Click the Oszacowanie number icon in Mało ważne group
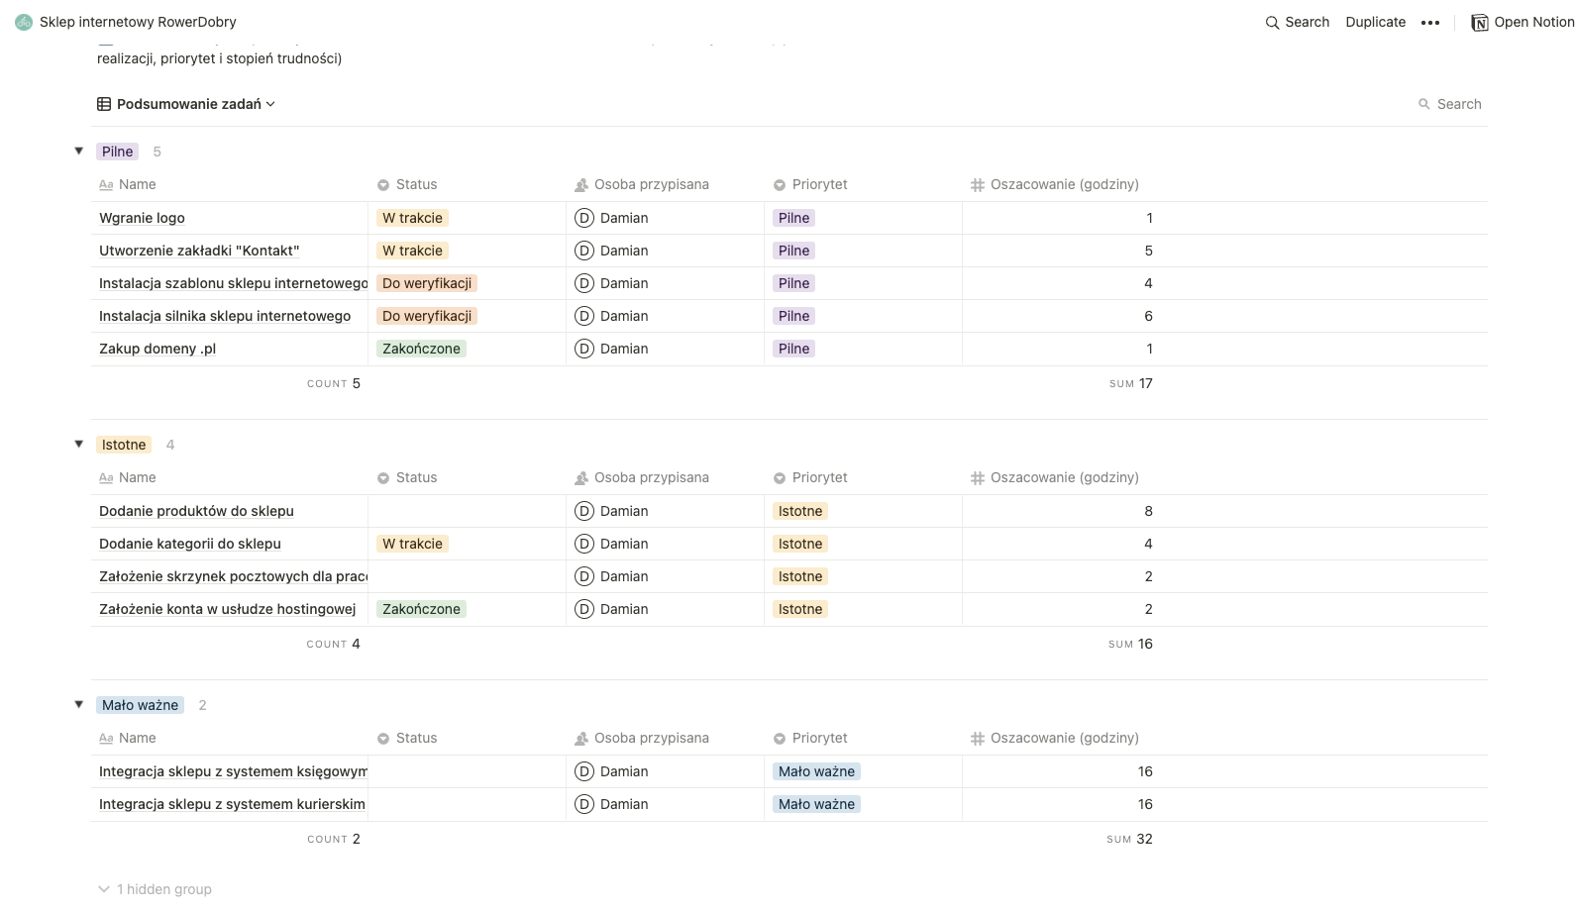 [x=978, y=739]
